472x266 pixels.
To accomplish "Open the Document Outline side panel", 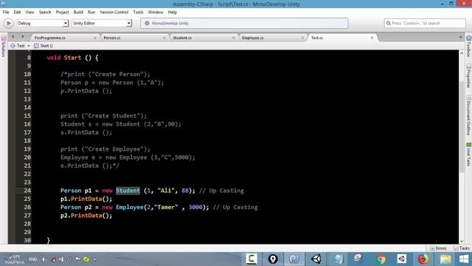I will pyautogui.click(x=469, y=115).
